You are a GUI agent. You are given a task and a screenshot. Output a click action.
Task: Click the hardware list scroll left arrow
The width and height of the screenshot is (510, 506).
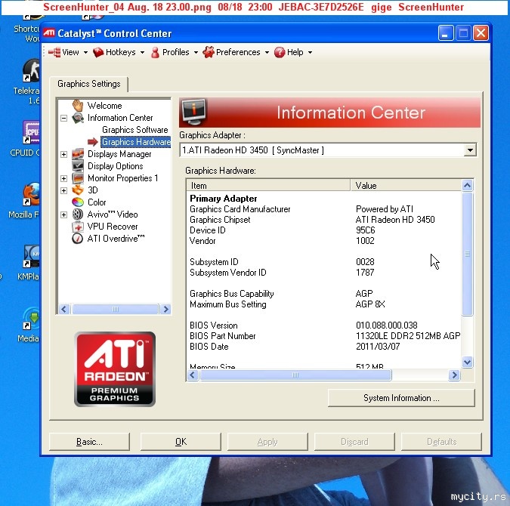click(192, 375)
